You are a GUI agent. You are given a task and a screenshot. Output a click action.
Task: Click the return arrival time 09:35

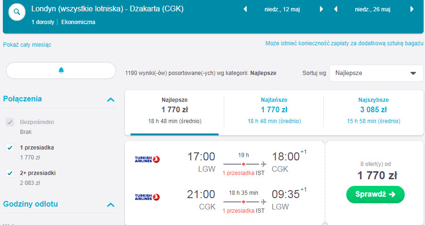(286, 195)
